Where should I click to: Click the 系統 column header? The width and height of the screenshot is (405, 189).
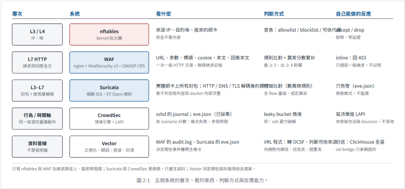[x=75, y=14]
